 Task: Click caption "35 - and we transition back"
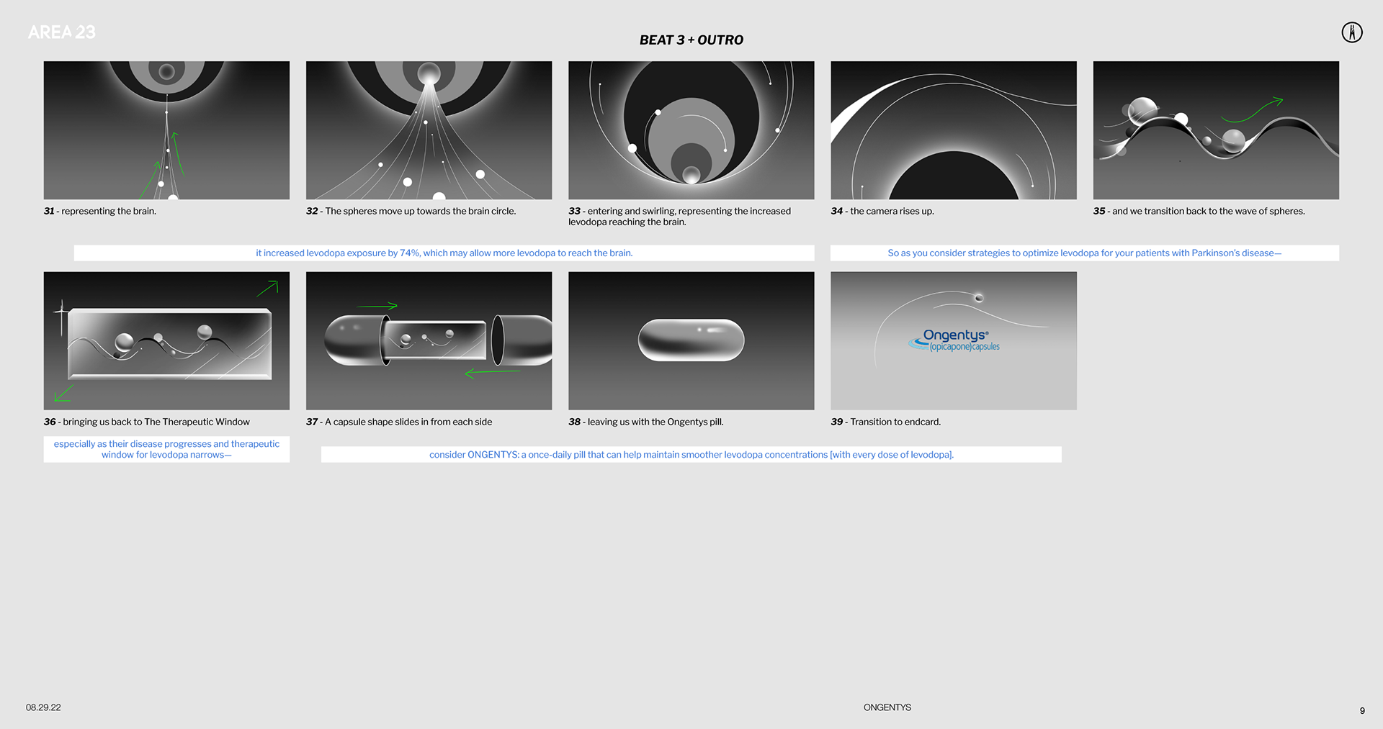[x=1199, y=211]
